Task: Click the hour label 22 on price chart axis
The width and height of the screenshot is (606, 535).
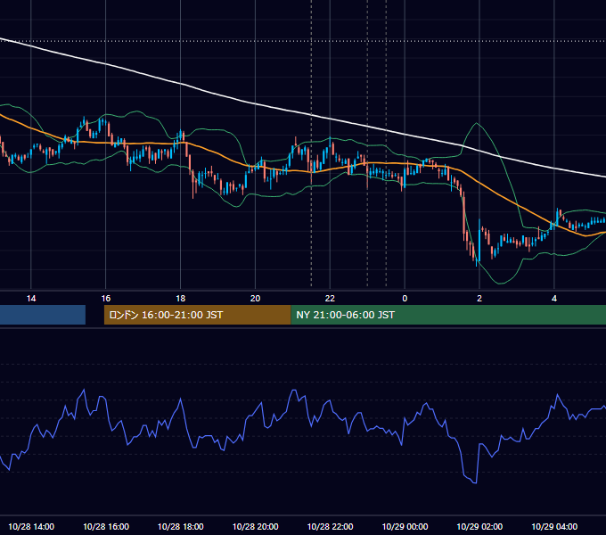Action: click(330, 299)
